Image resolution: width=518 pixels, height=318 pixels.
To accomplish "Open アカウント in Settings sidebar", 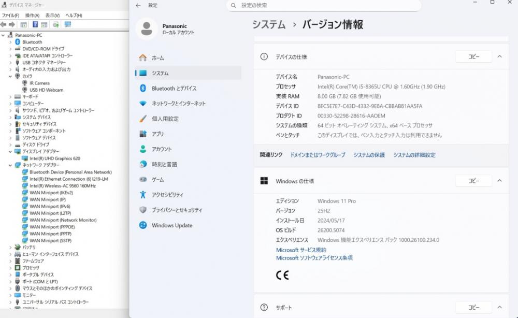I will point(189,149).
